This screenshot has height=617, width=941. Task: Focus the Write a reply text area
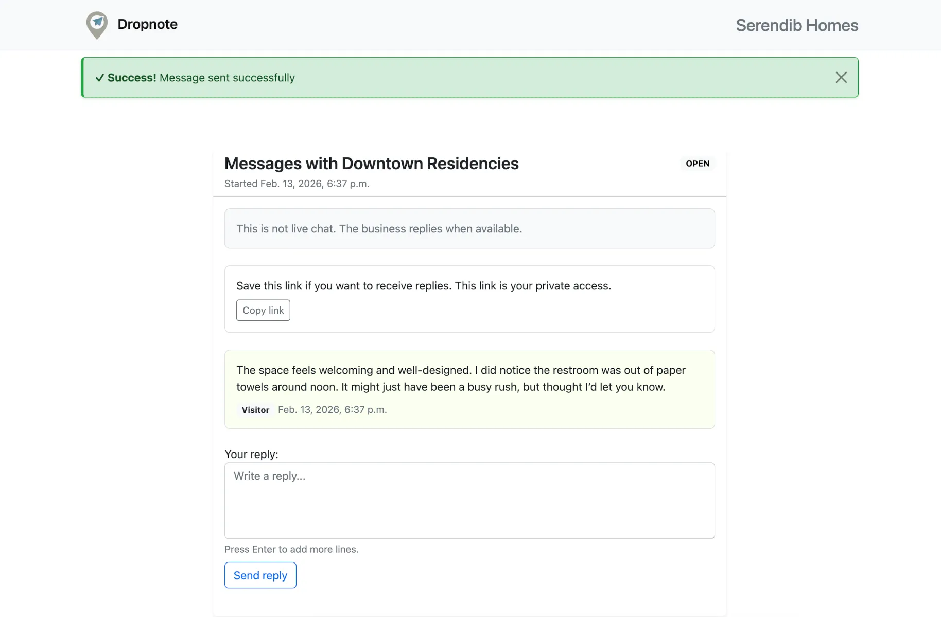[x=469, y=500]
